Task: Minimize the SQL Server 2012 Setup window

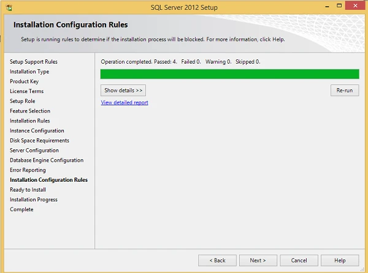Action: coord(327,6)
